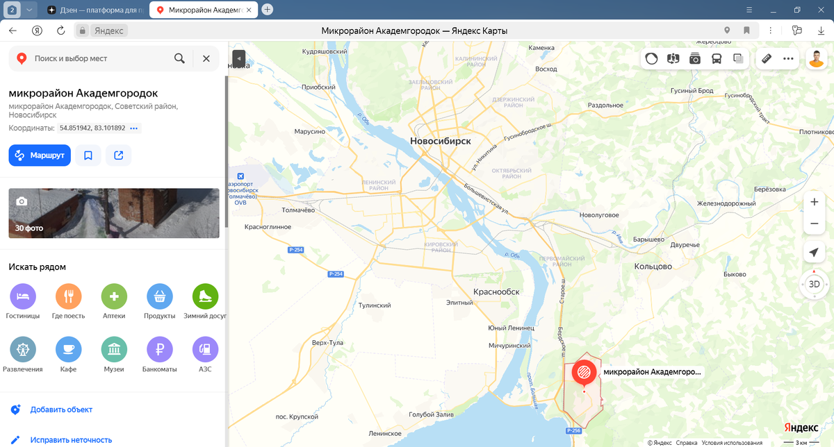834x447 pixels.
Task: Click address bar location pin icon
Action: pos(727,31)
